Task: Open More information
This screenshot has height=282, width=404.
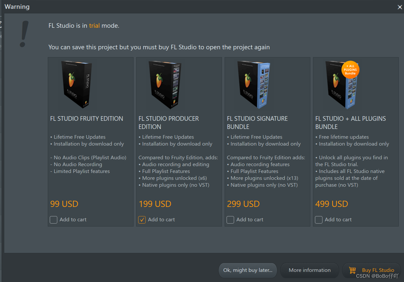Action: tap(310, 270)
